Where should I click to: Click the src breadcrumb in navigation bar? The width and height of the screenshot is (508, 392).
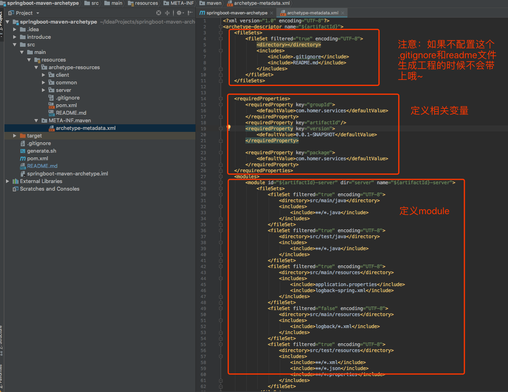92,3
